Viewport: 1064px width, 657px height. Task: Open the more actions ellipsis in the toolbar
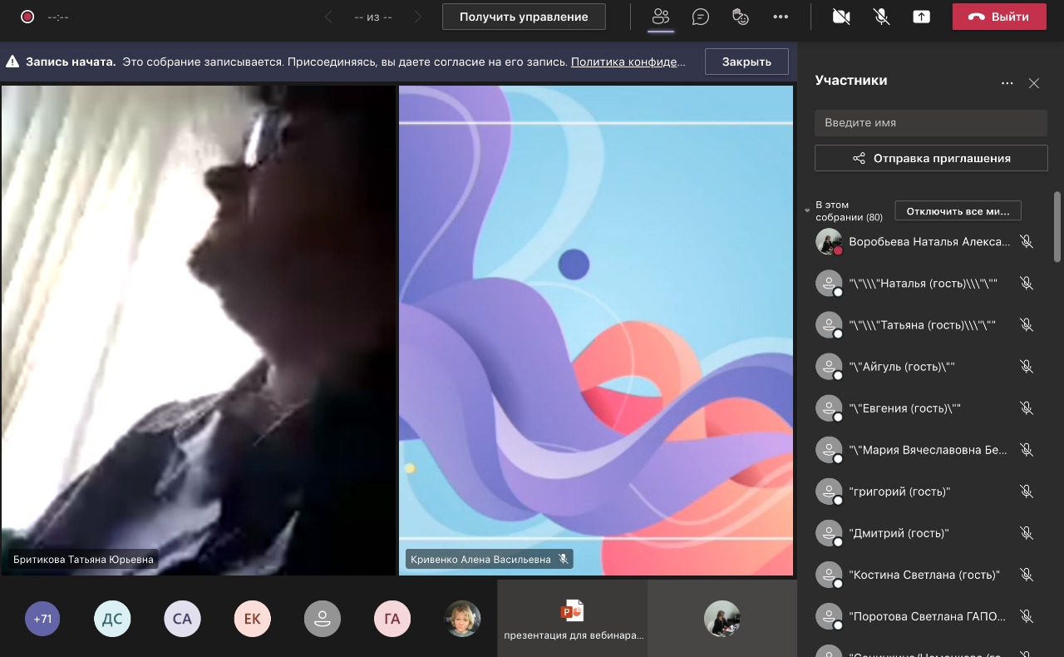pyautogui.click(x=780, y=17)
